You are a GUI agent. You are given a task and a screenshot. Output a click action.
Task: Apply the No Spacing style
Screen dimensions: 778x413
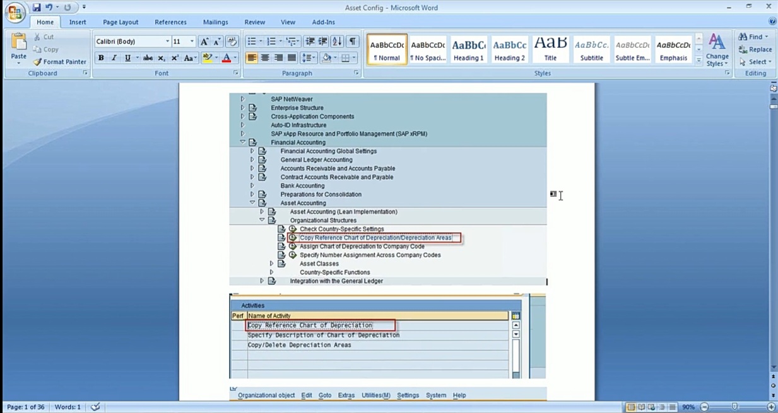click(428, 50)
